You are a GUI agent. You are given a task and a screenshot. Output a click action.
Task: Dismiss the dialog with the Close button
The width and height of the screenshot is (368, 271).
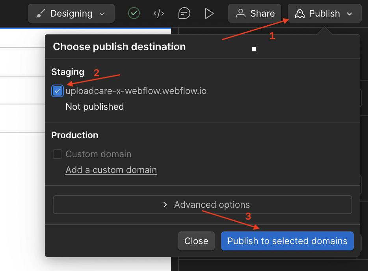[x=196, y=241]
